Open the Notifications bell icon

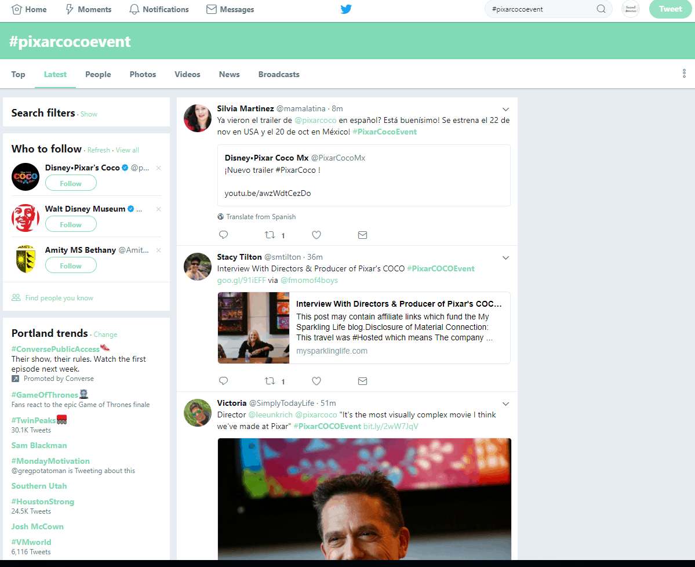134,9
